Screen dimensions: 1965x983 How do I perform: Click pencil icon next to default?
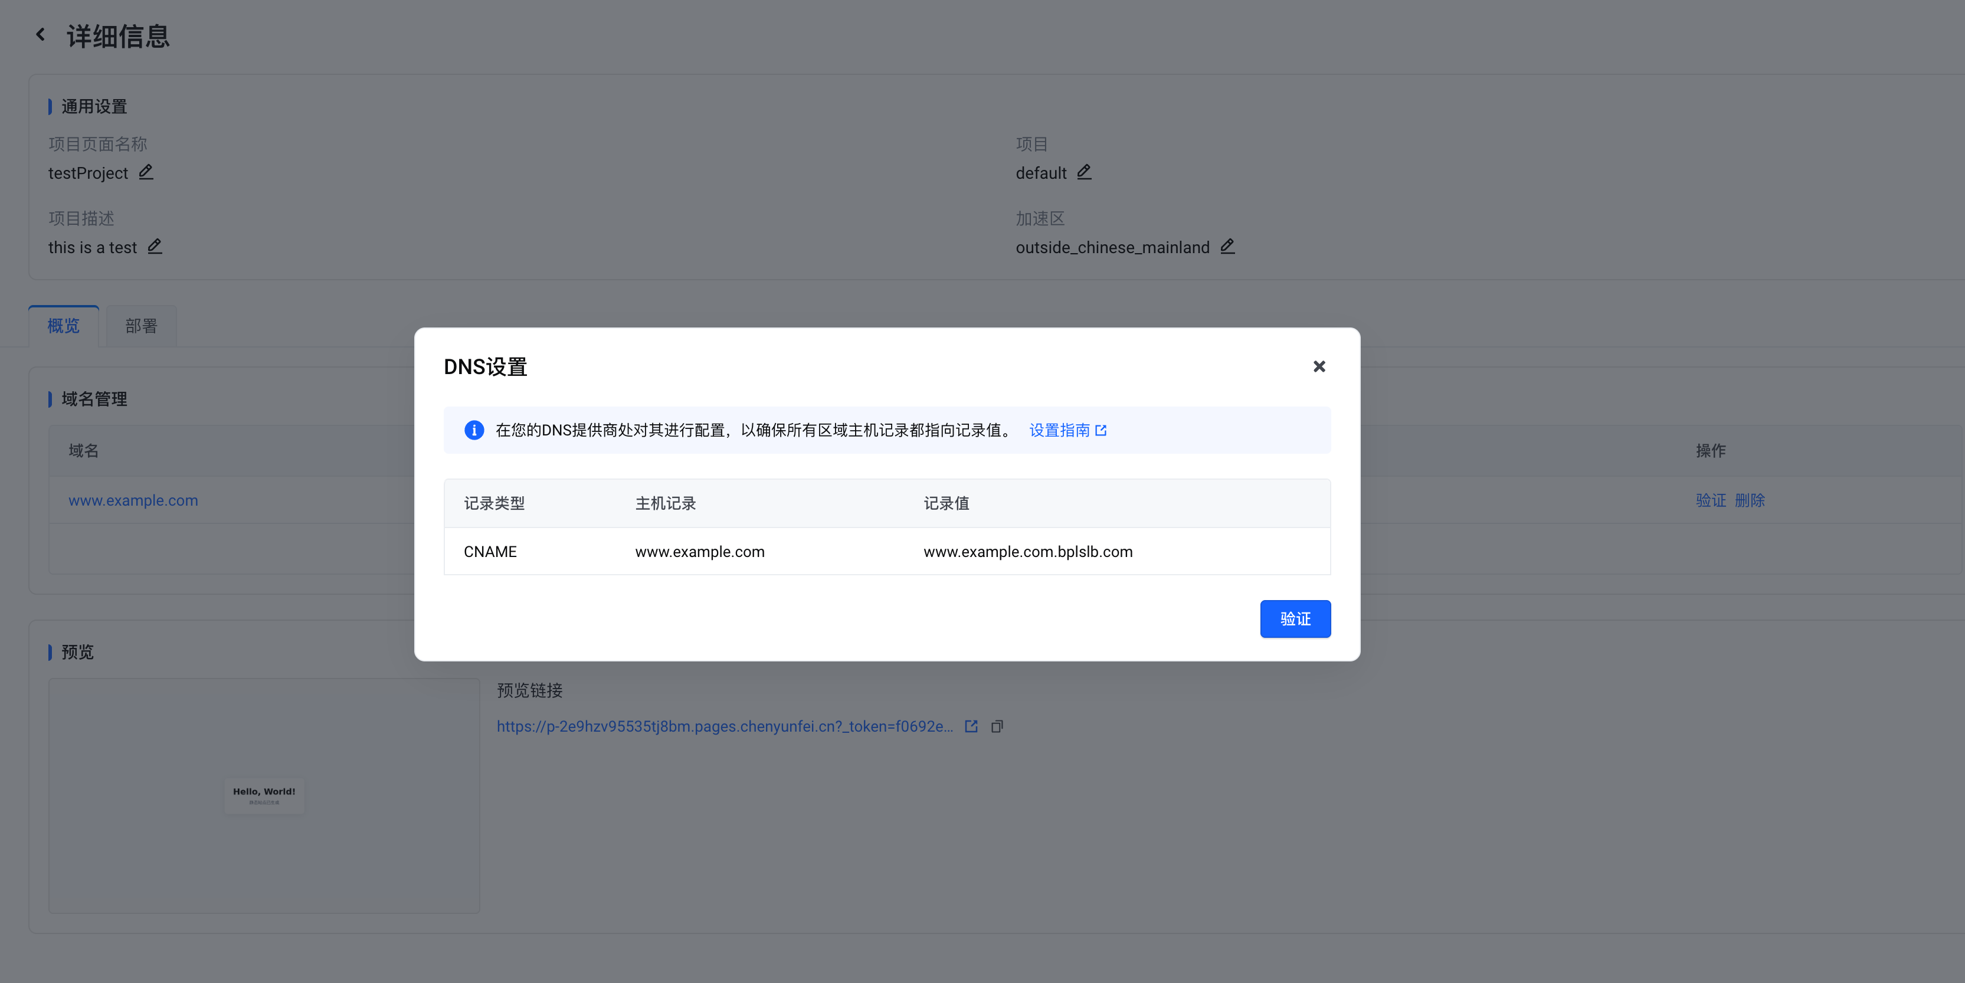tap(1083, 172)
